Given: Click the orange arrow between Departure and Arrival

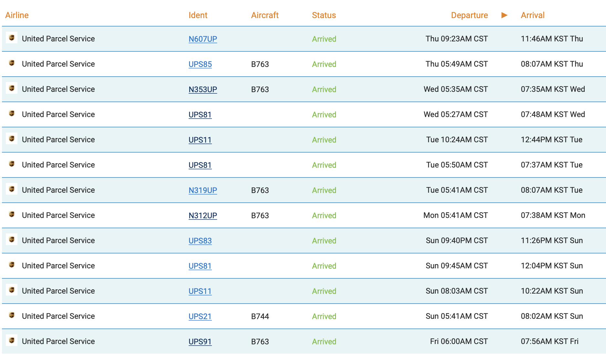Looking at the screenshot, I should [504, 15].
